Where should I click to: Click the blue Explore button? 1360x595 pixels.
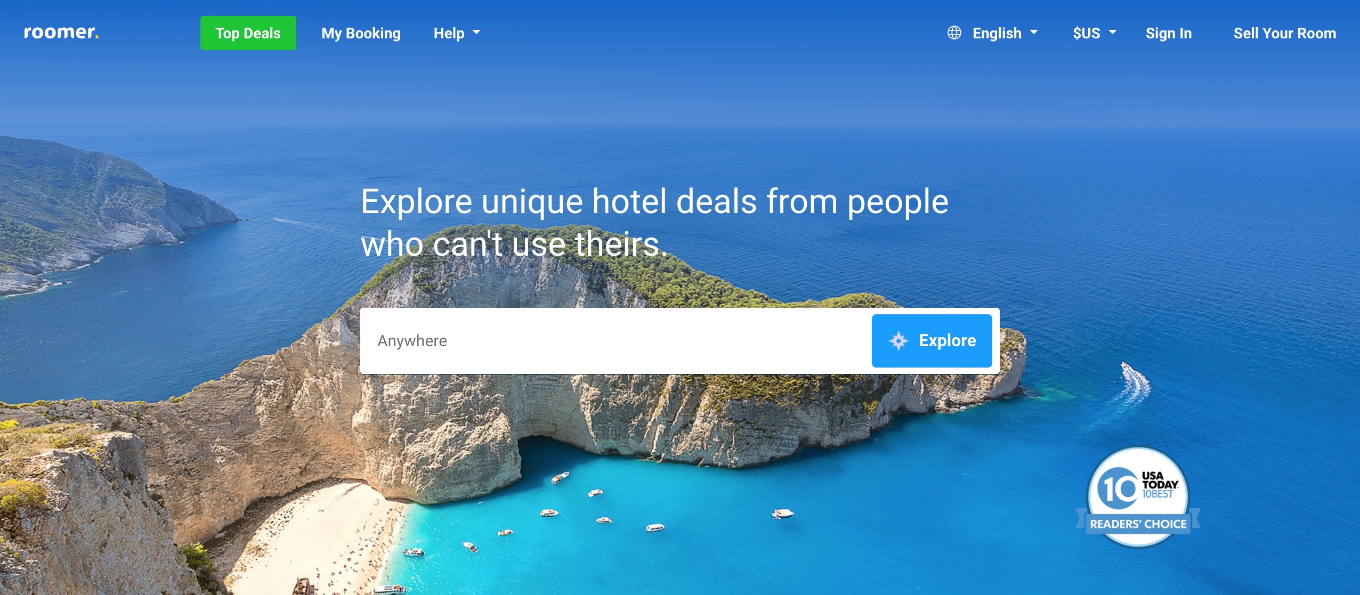(x=932, y=340)
